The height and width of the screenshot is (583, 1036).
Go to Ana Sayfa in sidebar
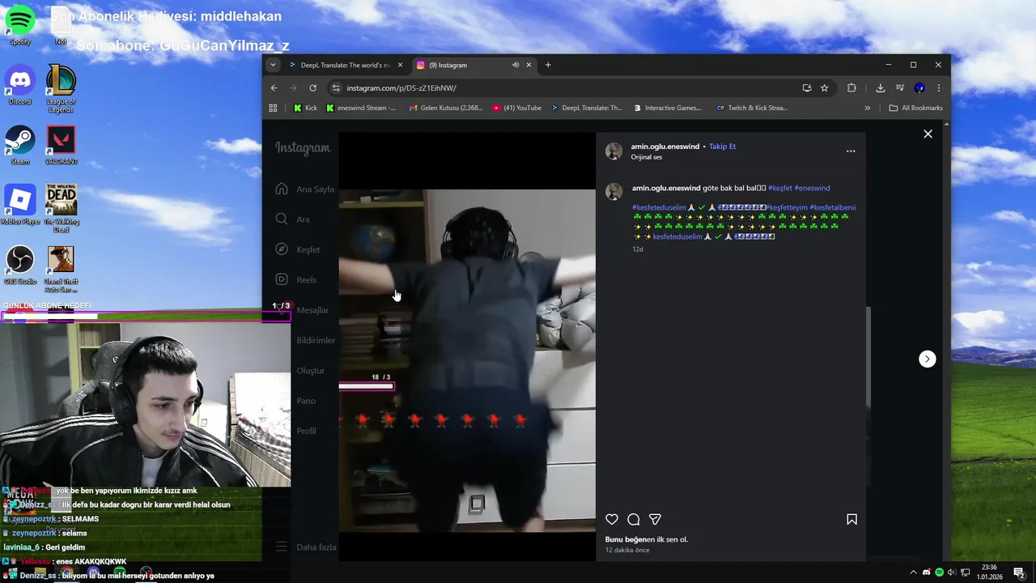305,189
